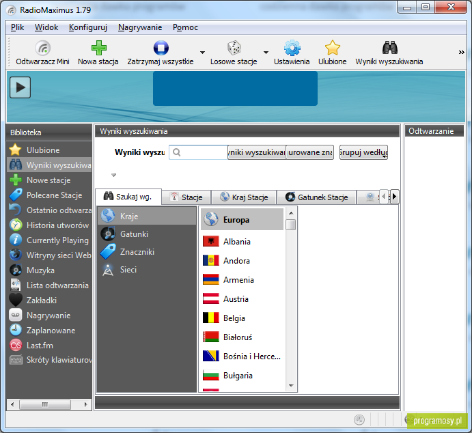Open the Nagrywanie menu
The width and height of the screenshot is (472, 433).
[140, 27]
